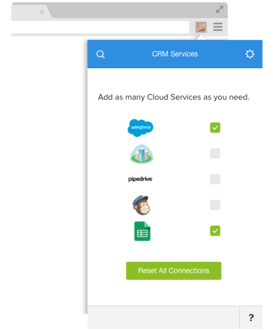This screenshot has height=332, width=273.
Task: Click the Google Sheets green icon
Action: click(142, 231)
